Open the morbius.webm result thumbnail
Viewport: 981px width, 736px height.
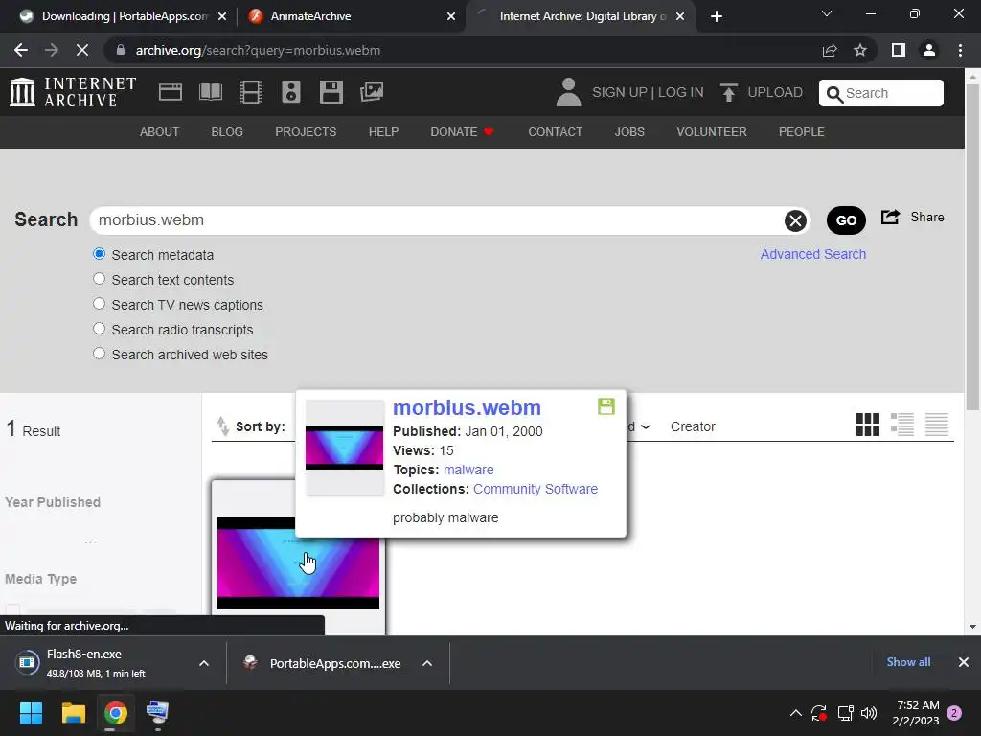coord(299,563)
